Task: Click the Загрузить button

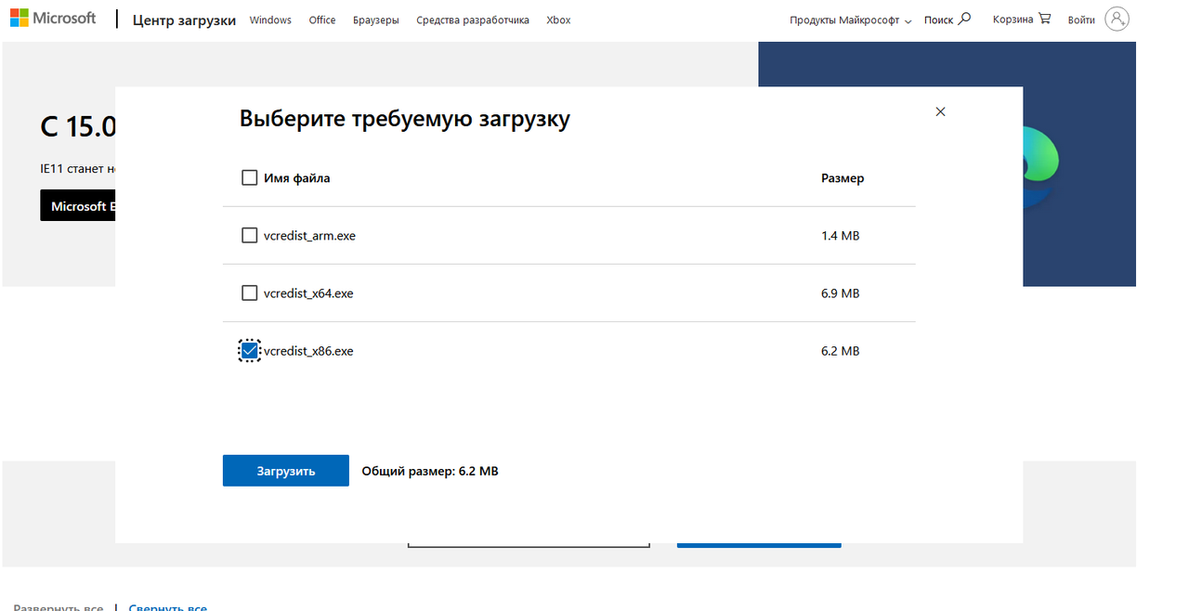Action: 286,471
